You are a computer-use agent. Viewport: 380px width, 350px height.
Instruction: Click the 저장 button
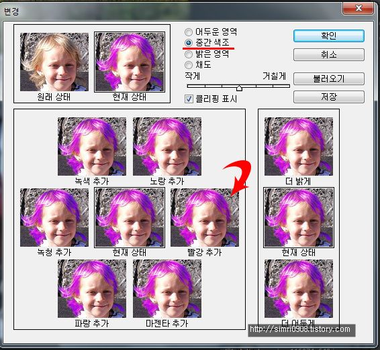pyautogui.click(x=328, y=97)
